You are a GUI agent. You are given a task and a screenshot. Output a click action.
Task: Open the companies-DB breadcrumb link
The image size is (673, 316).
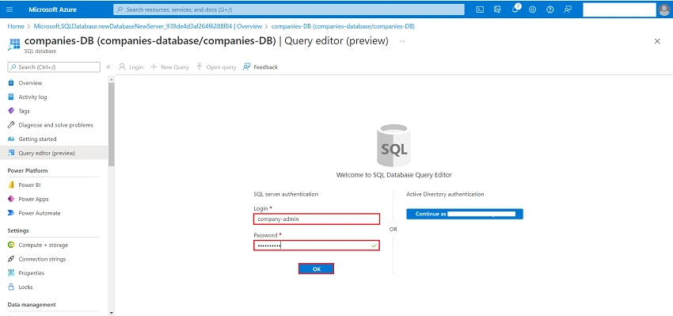click(343, 26)
